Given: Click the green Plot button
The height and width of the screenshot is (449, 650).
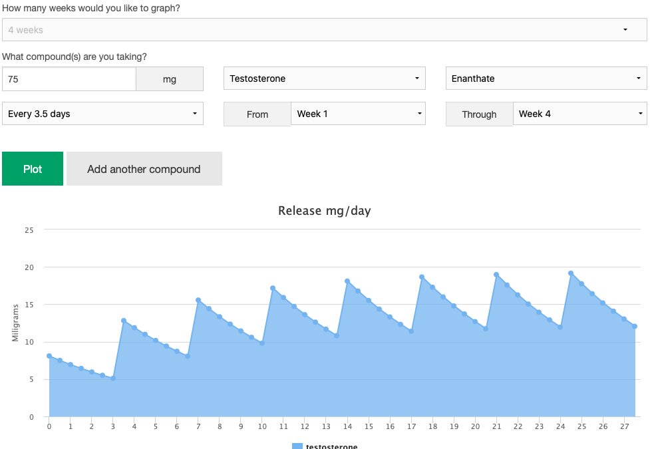Looking at the screenshot, I should [x=33, y=169].
